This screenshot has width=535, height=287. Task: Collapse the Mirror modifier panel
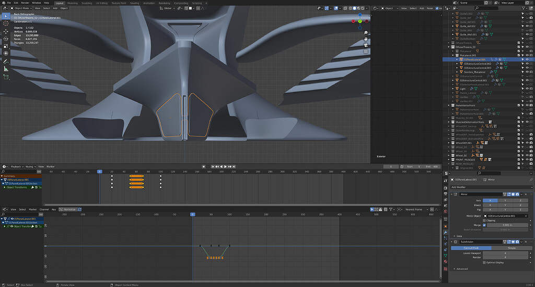(x=452, y=194)
